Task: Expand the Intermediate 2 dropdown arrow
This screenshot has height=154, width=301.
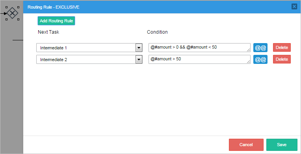Action: [139, 60]
